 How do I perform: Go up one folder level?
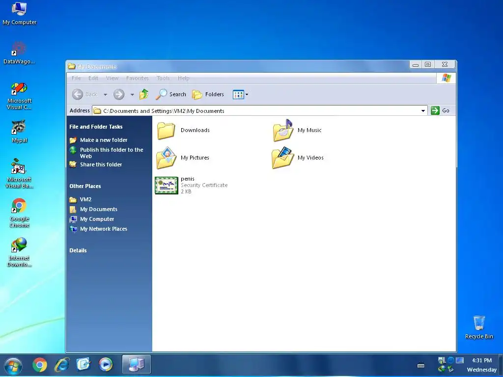(x=144, y=94)
